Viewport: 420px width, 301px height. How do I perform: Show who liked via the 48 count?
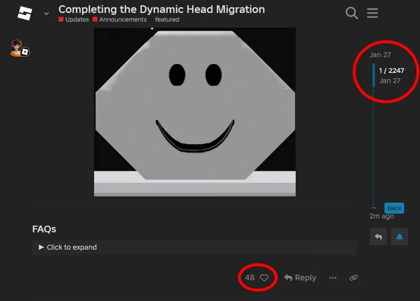pos(250,278)
